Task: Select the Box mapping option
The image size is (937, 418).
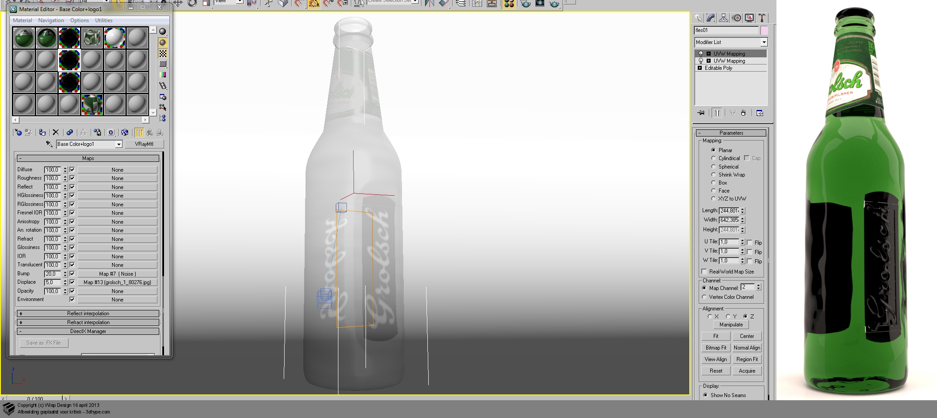Action: [x=713, y=183]
